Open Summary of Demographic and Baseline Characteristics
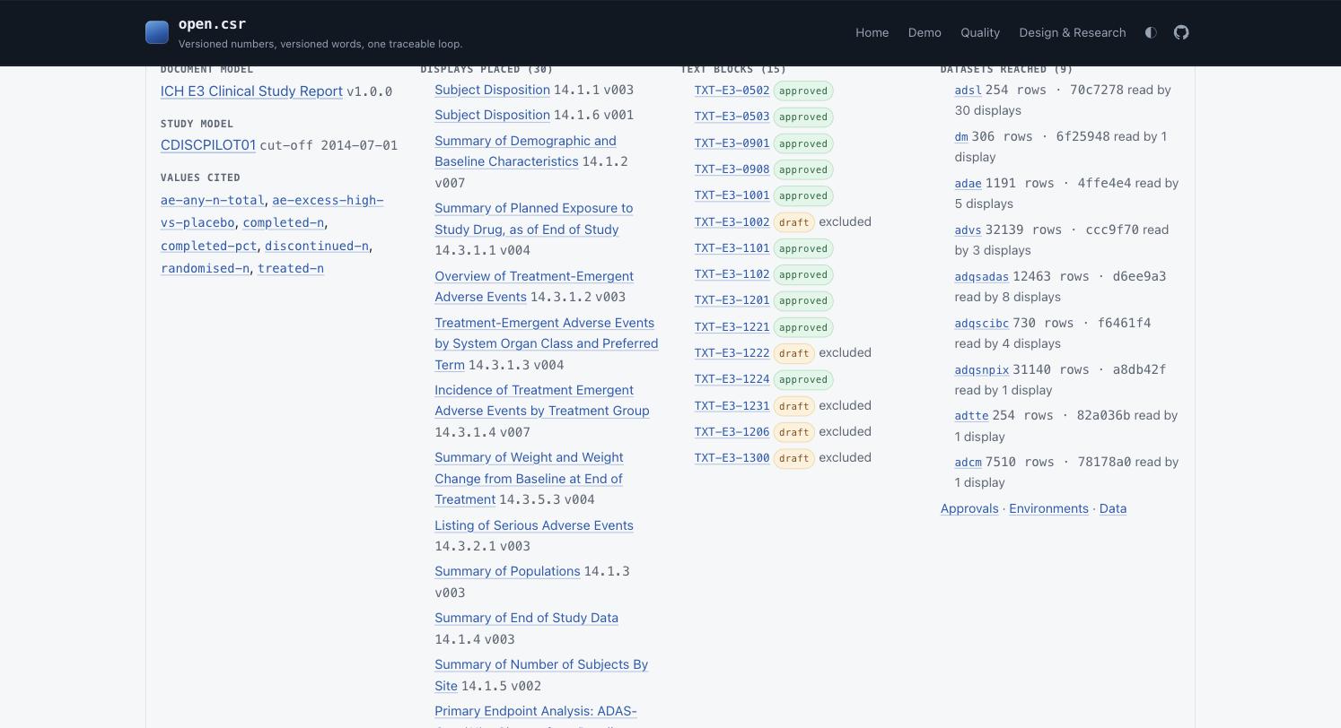The image size is (1341, 728). pyautogui.click(x=525, y=152)
